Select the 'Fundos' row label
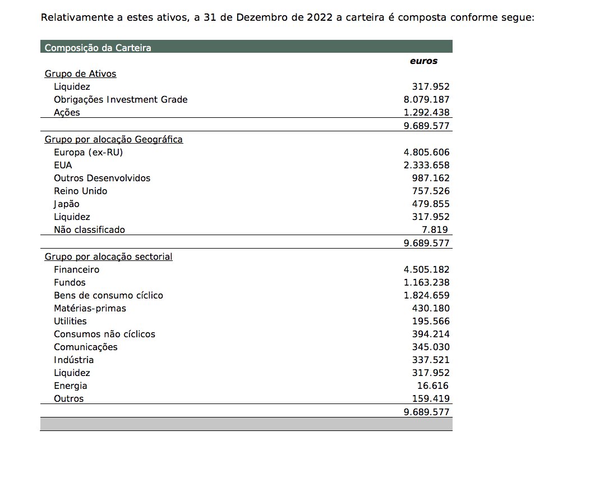 pyautogui.click(x=70, y=283)
